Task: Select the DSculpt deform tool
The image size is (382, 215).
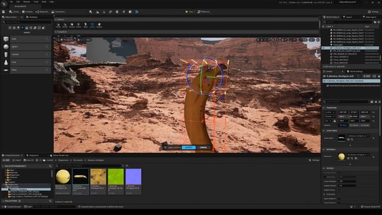Action: tap(65, 25)
